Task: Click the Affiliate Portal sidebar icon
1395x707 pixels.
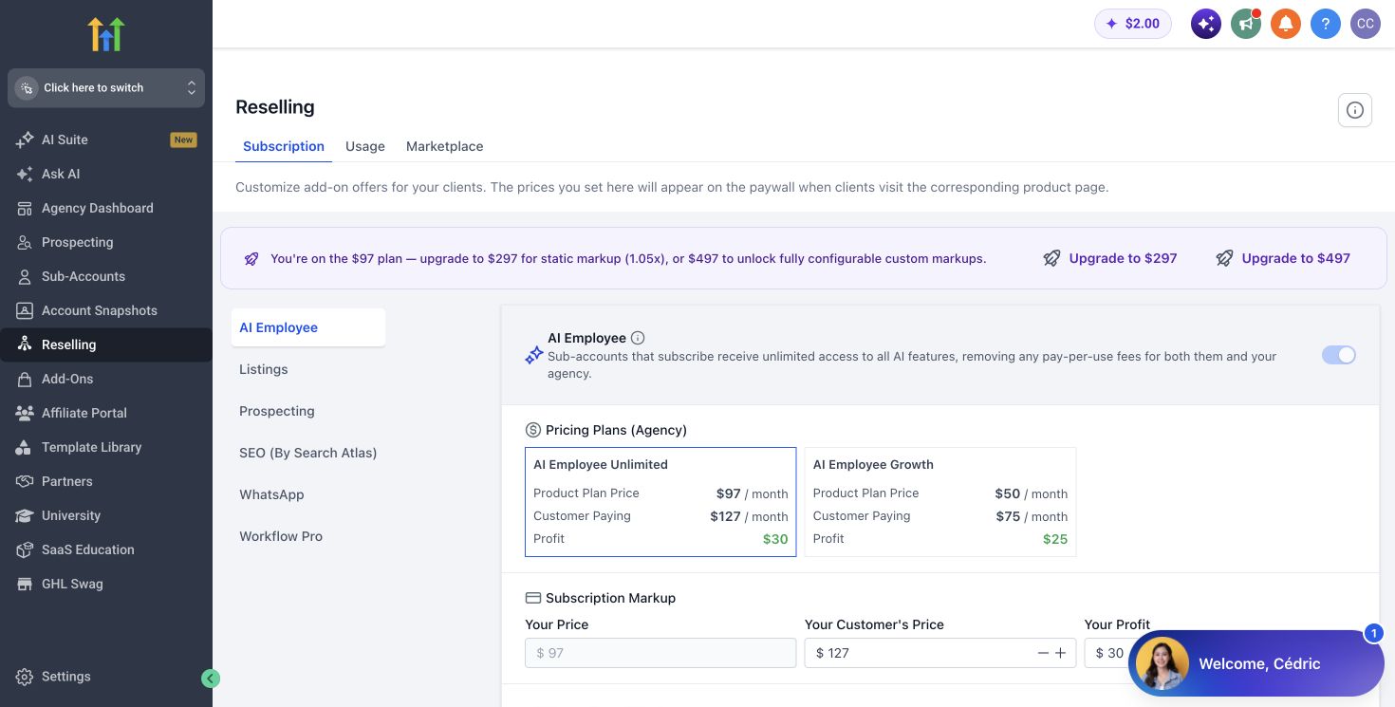Action: (25, 413)
